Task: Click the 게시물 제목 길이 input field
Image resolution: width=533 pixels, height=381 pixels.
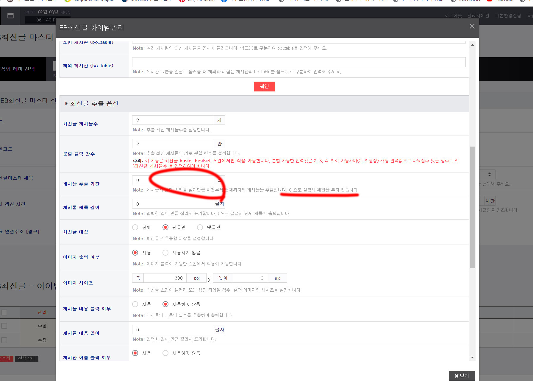Action: 173,204
